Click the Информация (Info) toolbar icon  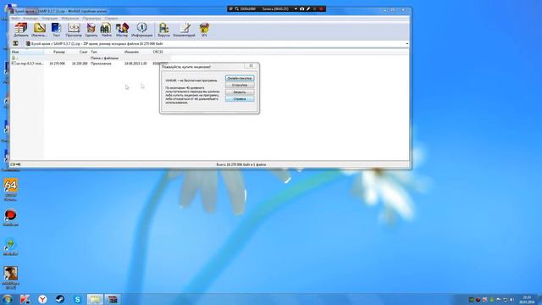tap(141, 30)
